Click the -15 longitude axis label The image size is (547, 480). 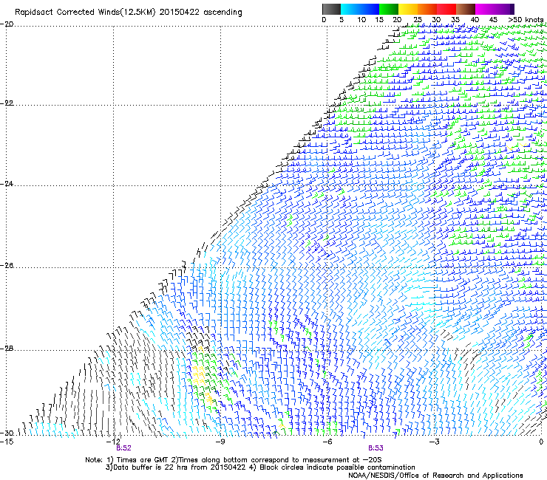pos(7,442)
